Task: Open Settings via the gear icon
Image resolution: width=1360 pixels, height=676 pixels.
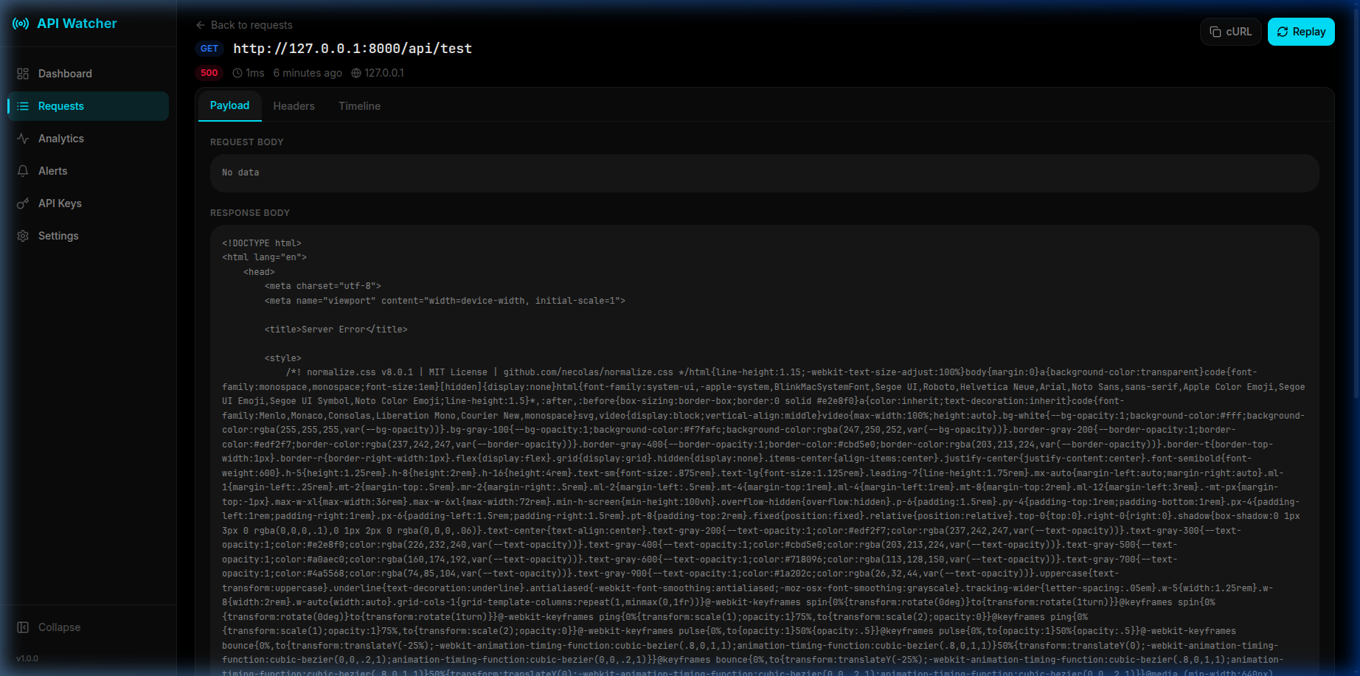Action: (23, 236)
